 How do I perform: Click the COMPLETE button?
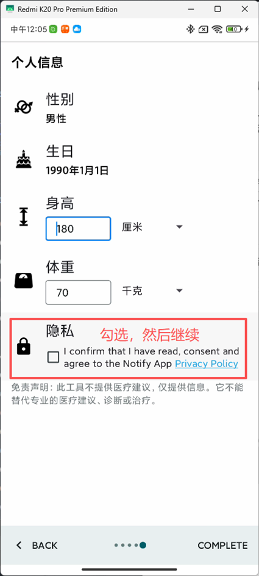click(x=222, y=546)
